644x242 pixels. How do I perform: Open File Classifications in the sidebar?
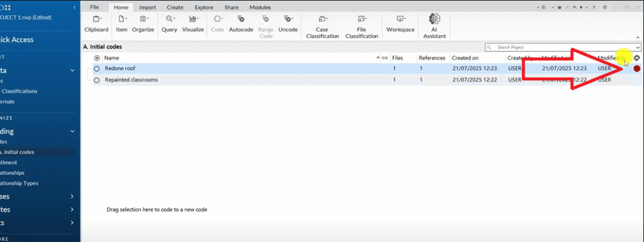point(19,92)
